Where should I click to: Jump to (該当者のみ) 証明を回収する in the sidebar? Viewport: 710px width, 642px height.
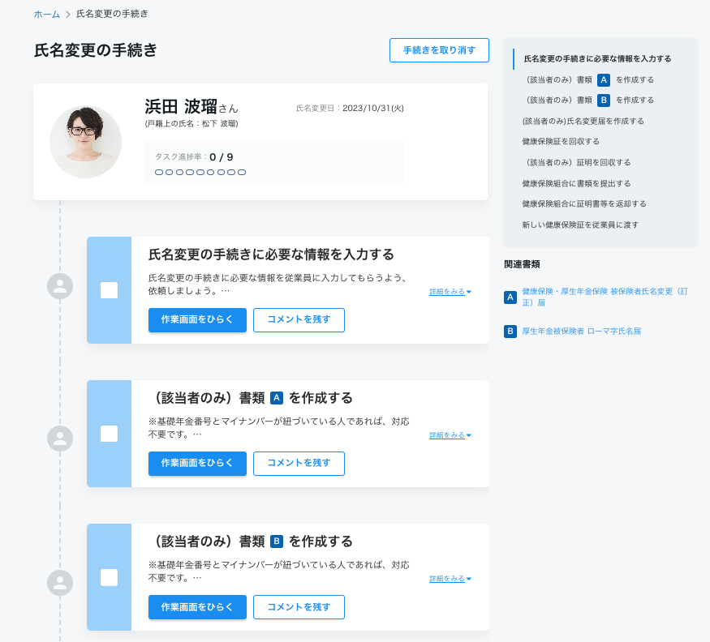[x=576, y=162]
